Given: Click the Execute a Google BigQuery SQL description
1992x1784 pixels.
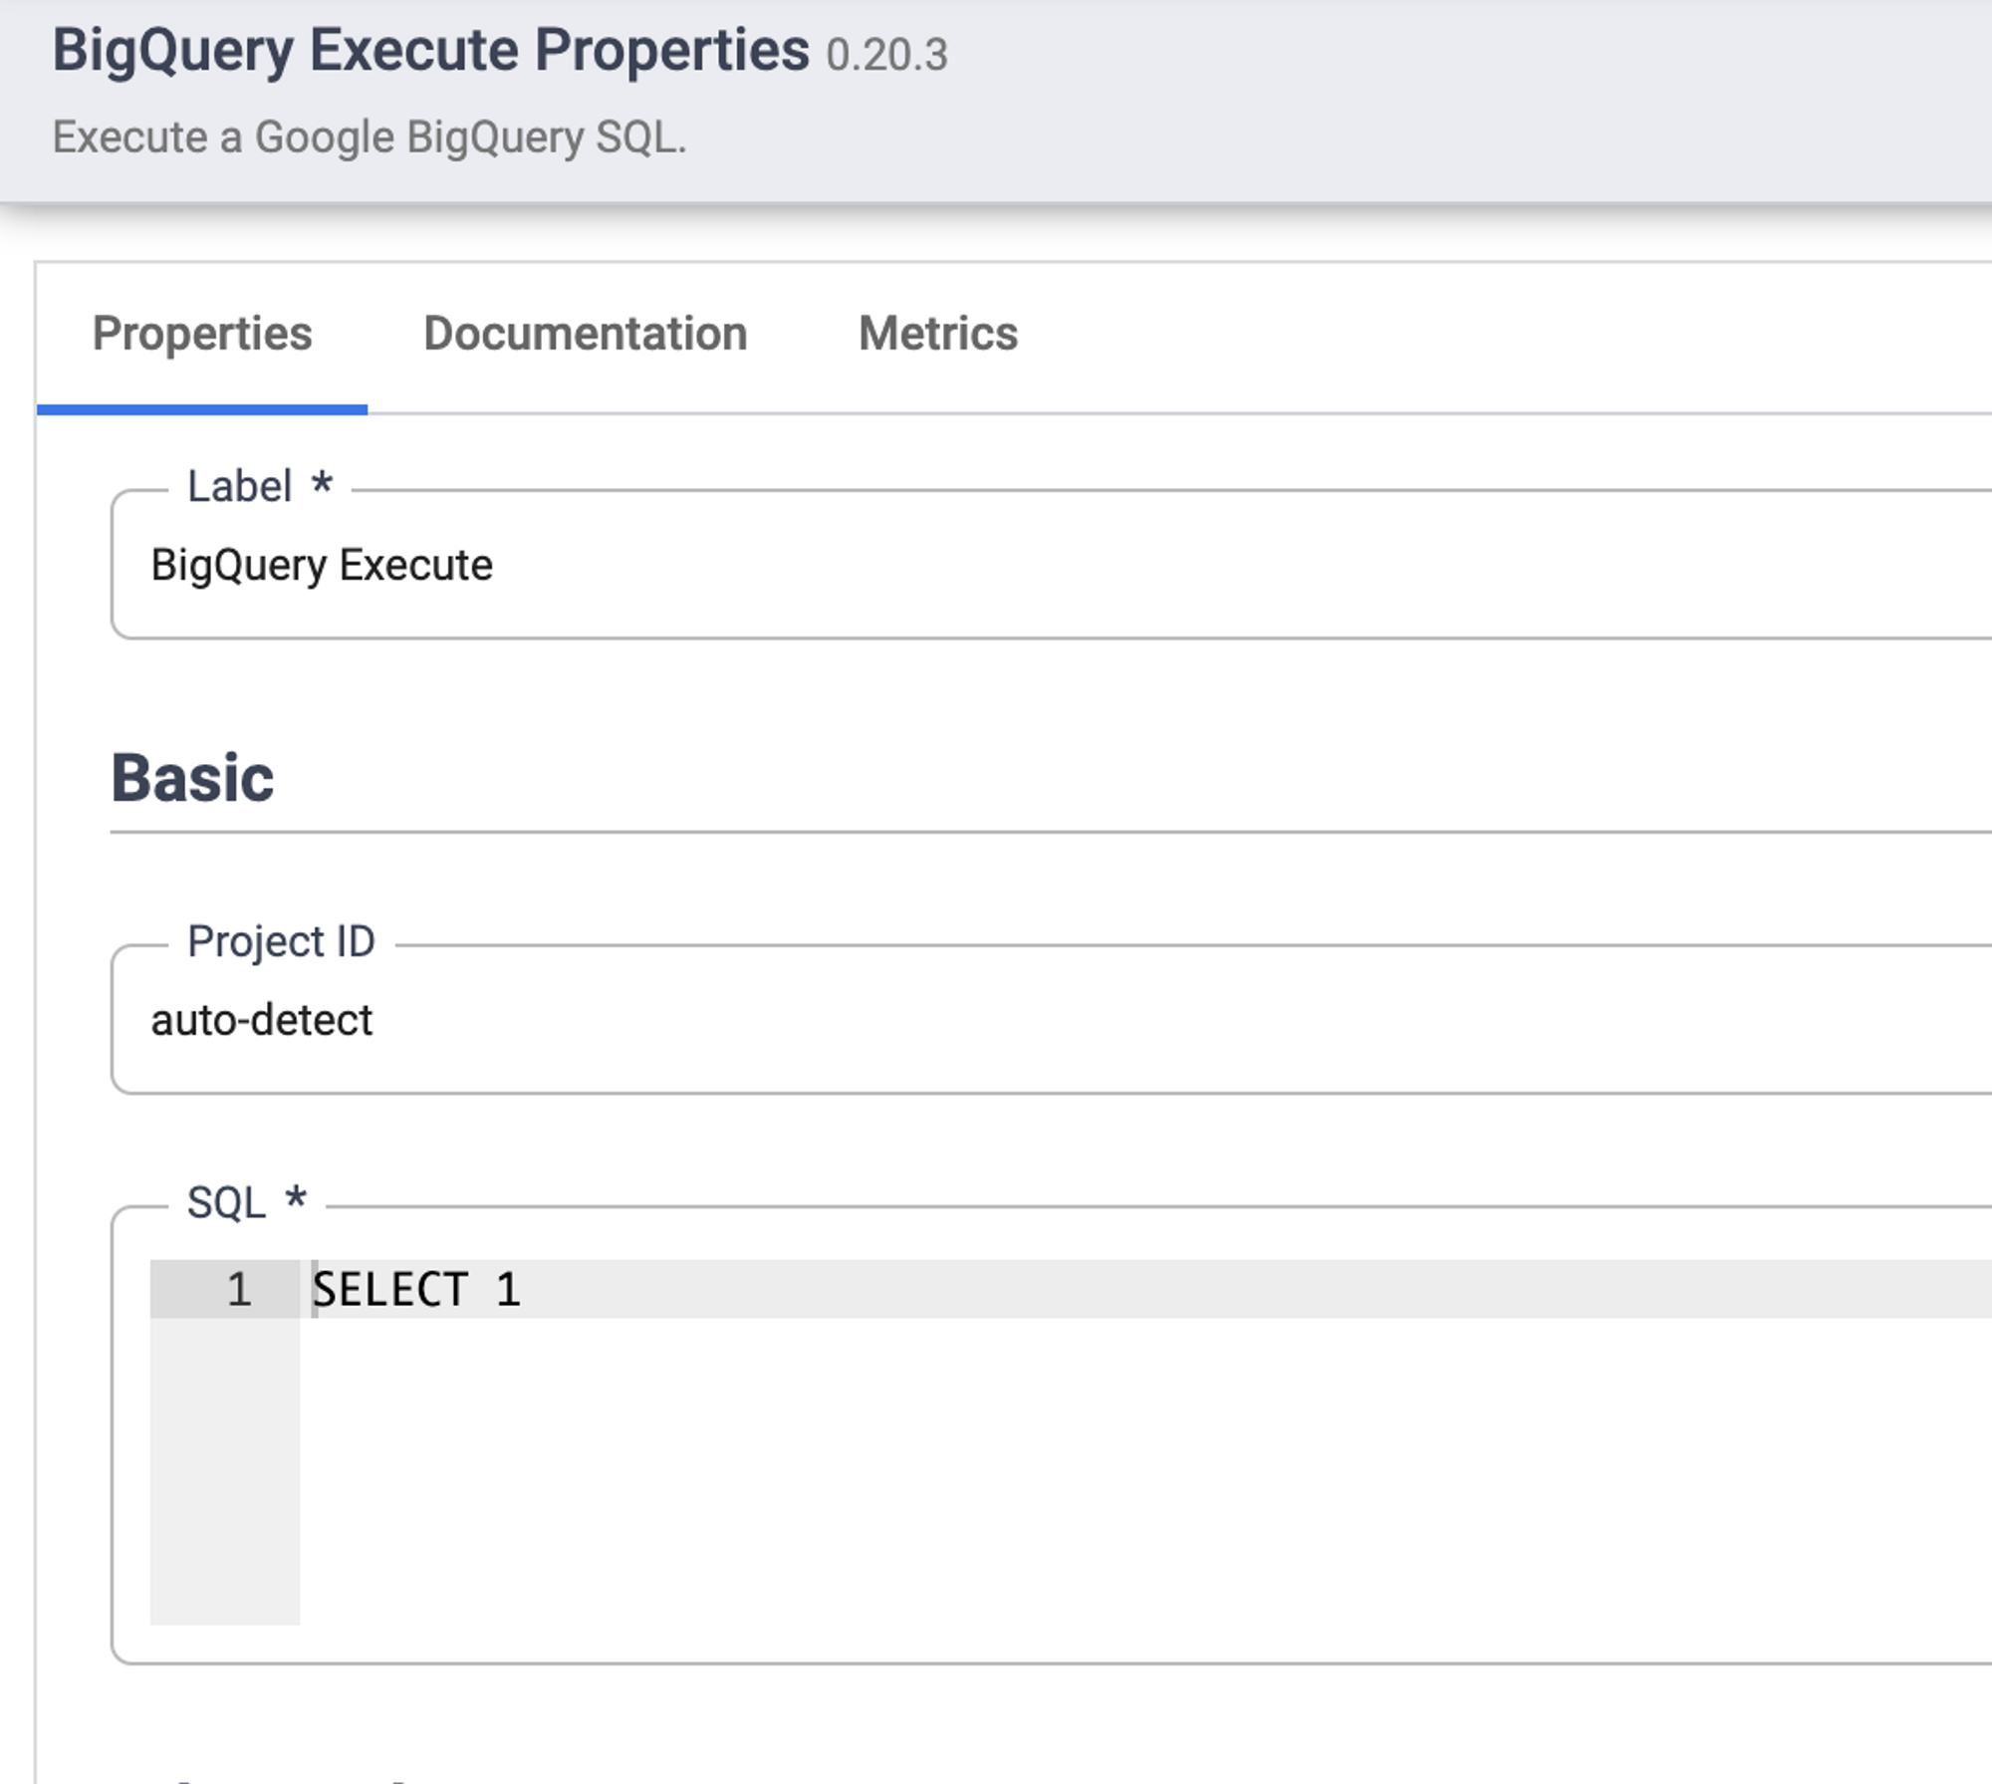Looking at the screenshot, I should (x=369, y=137).
